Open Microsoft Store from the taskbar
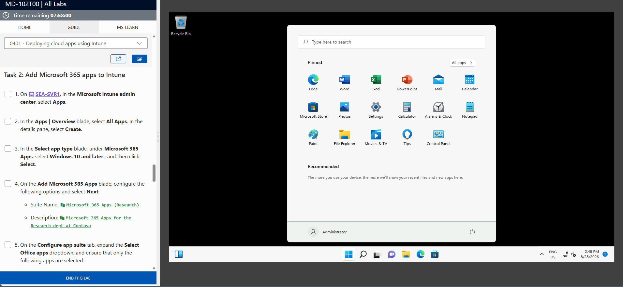This screenshot has height=287, width=623. point(435,254)
